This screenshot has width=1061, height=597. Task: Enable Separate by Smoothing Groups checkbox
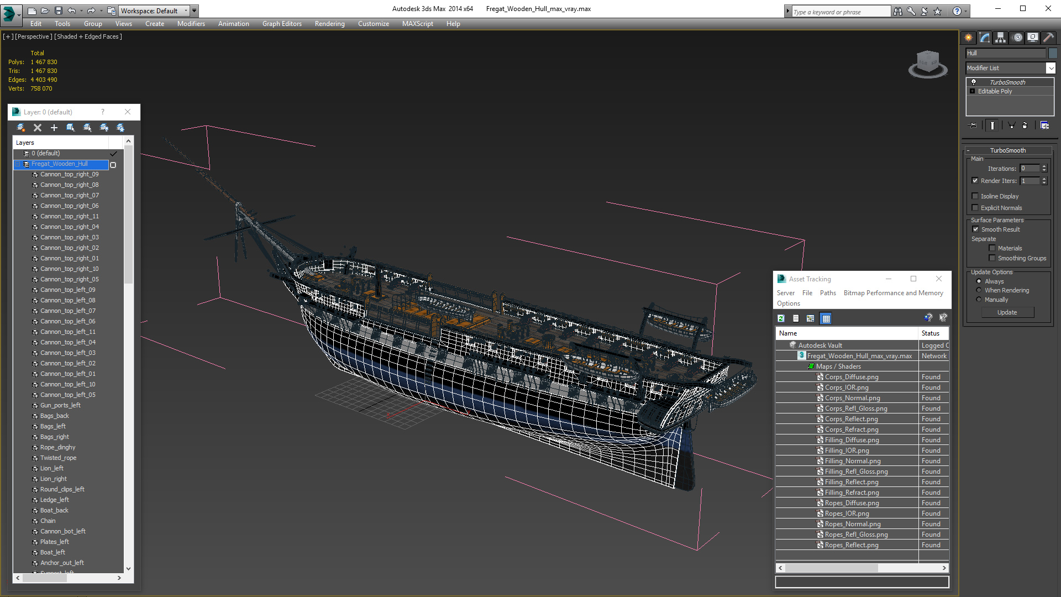pos(992,258)
